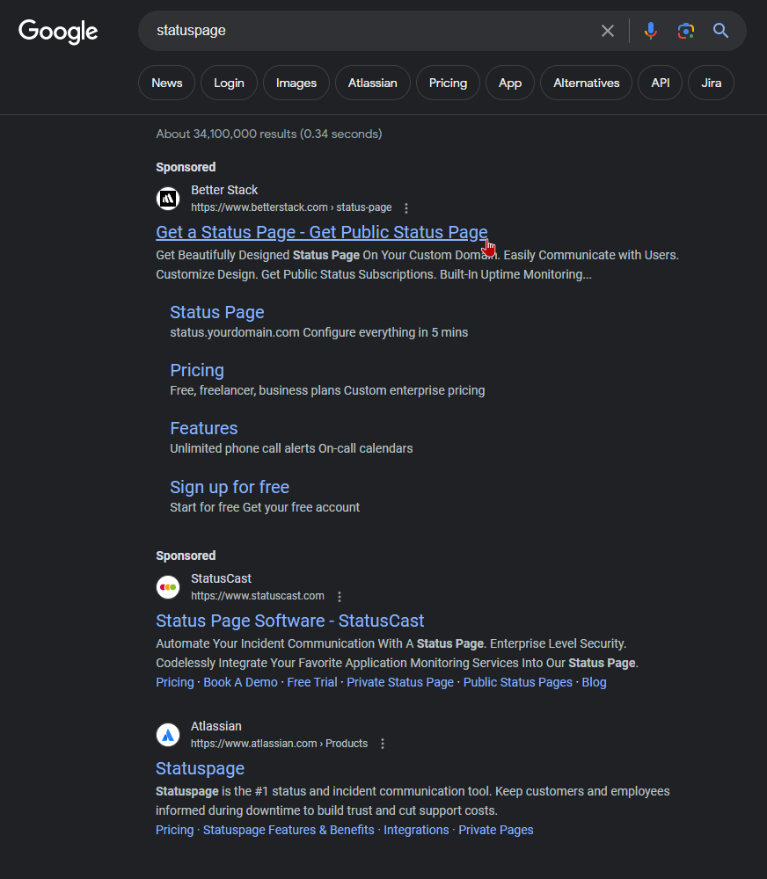Open Google Lens image search icon

point(686,31)
